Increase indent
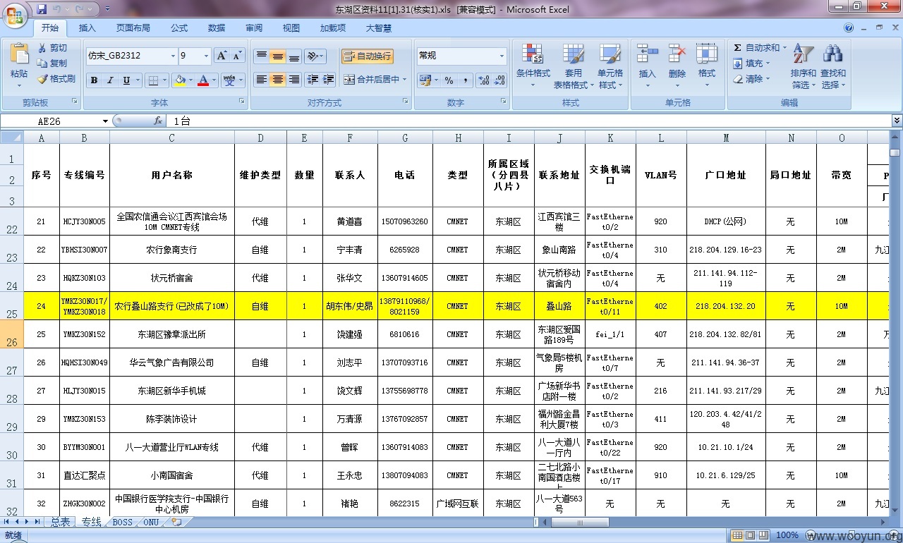Viewport: 903px width, 543px height. pos(328,80)
